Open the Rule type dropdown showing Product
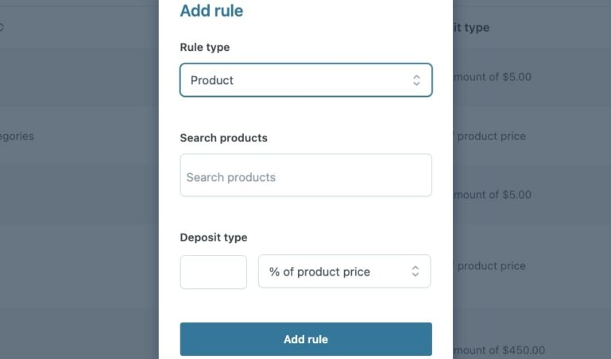The image size is (611, 359). [x=306, y=80]
